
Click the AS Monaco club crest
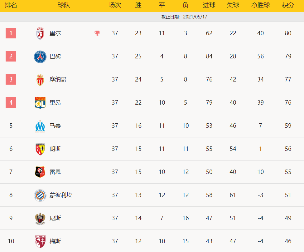click(x=40, y=80)
